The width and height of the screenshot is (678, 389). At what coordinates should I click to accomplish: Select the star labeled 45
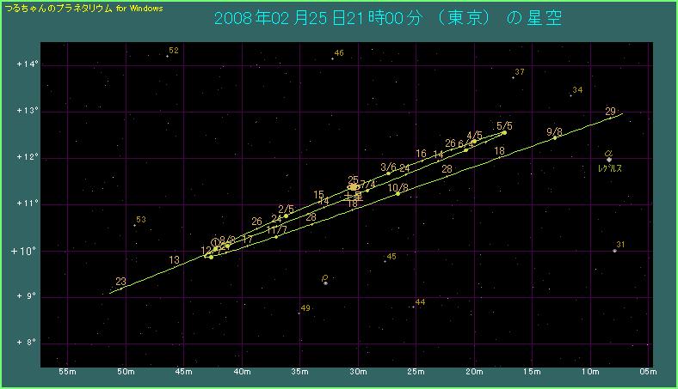[x=385, y=261]
